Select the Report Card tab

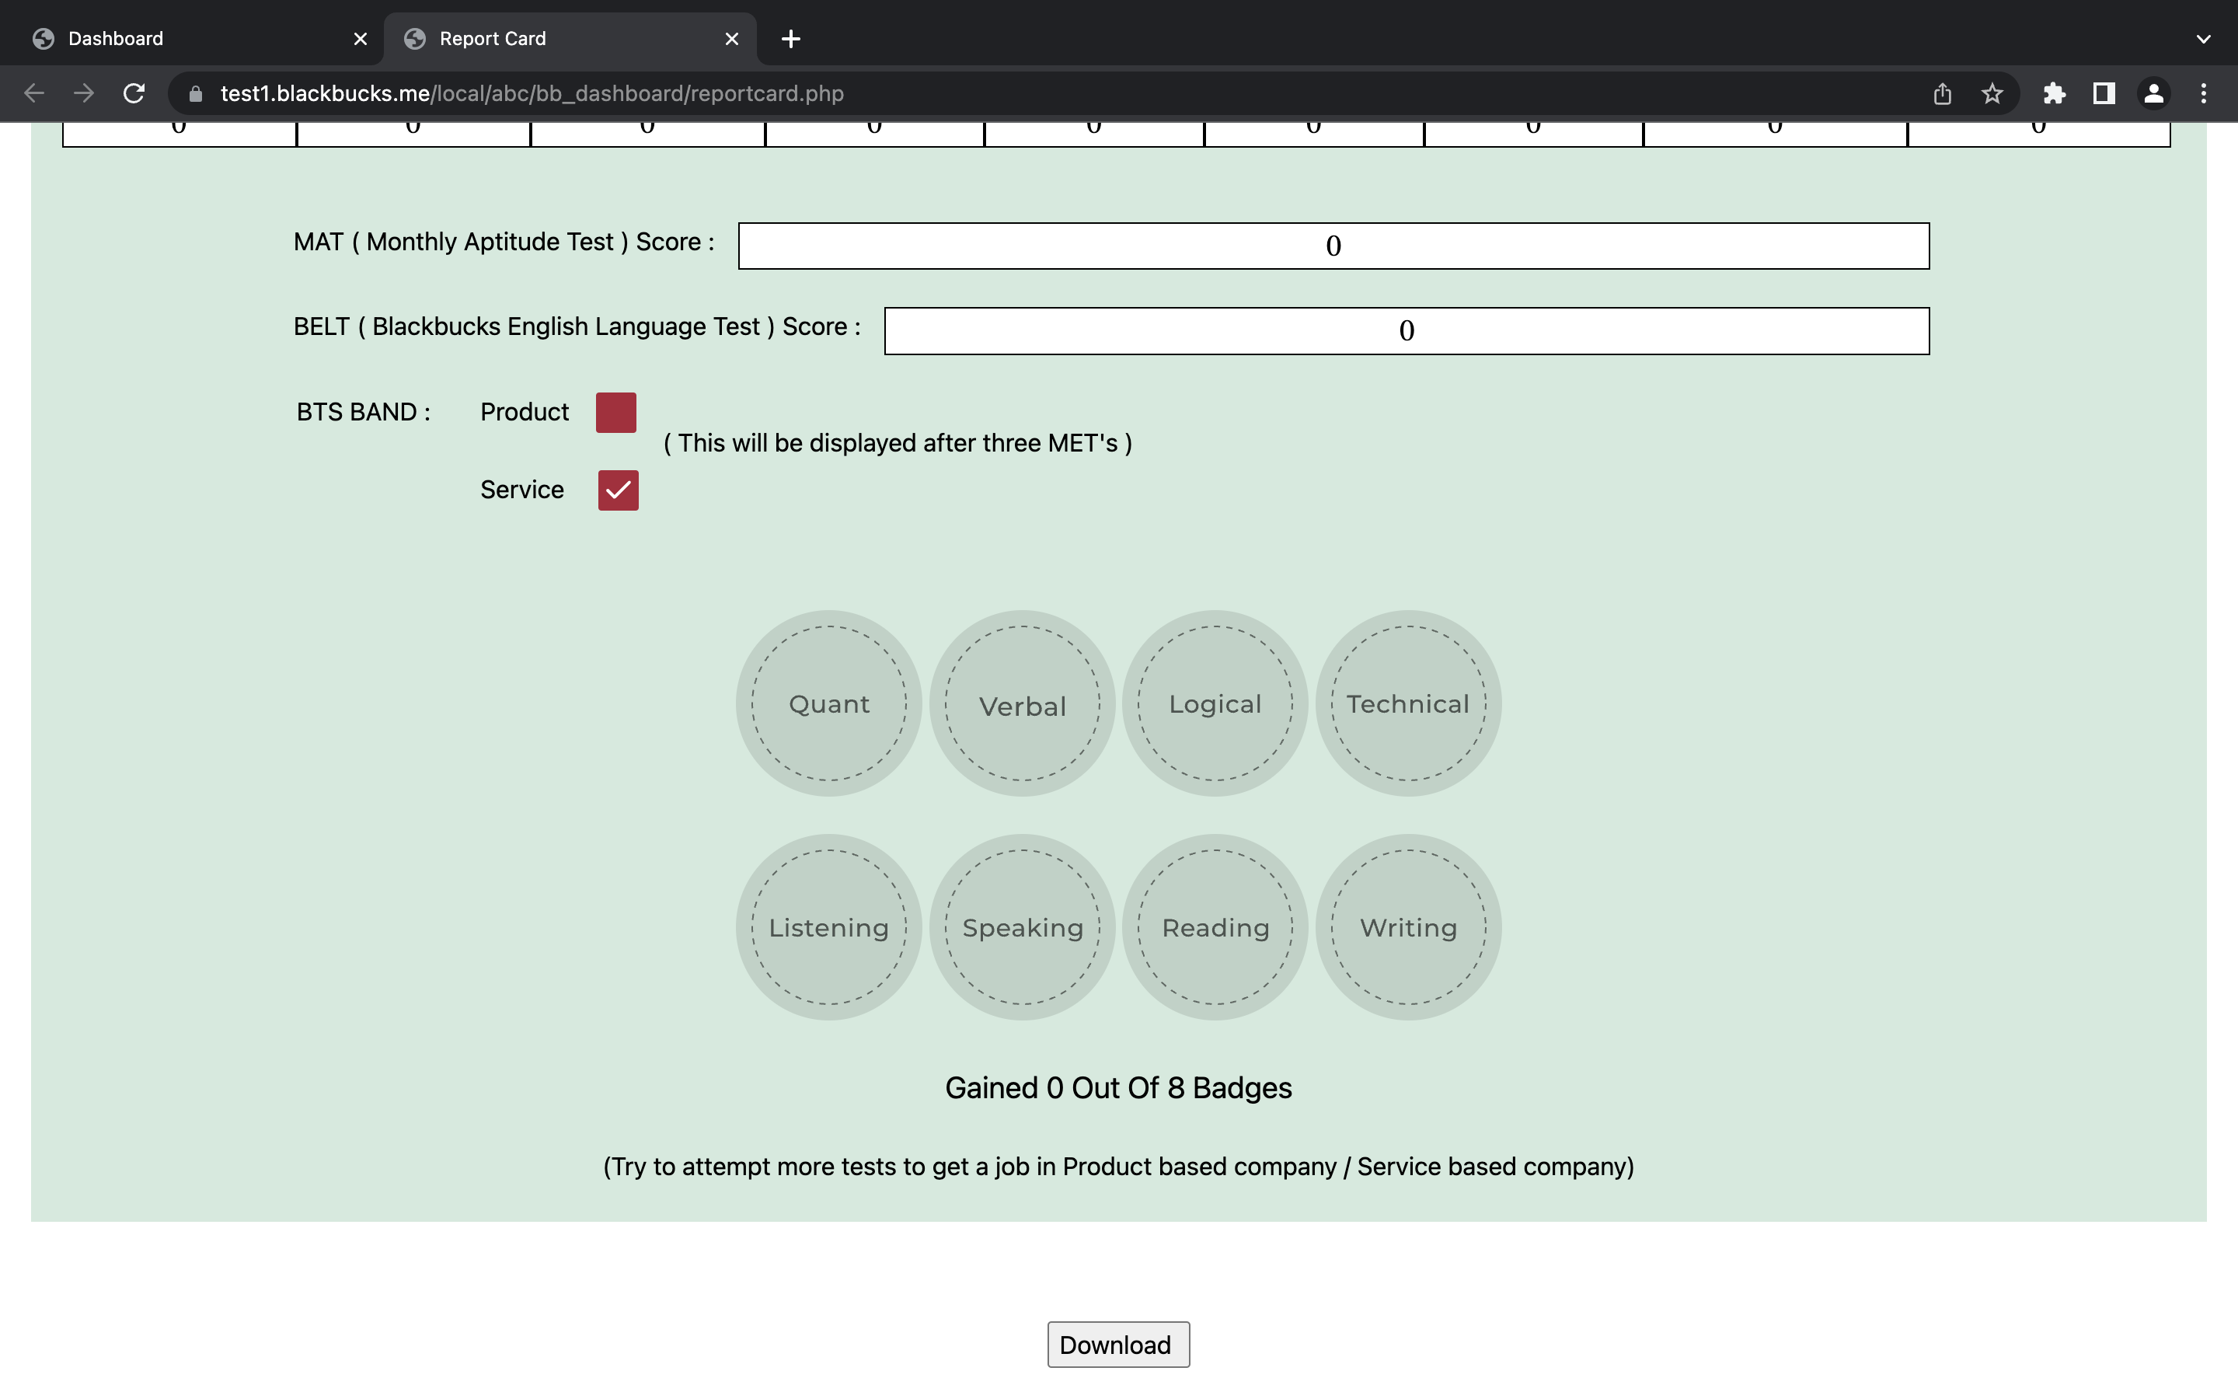pos(570,39)
